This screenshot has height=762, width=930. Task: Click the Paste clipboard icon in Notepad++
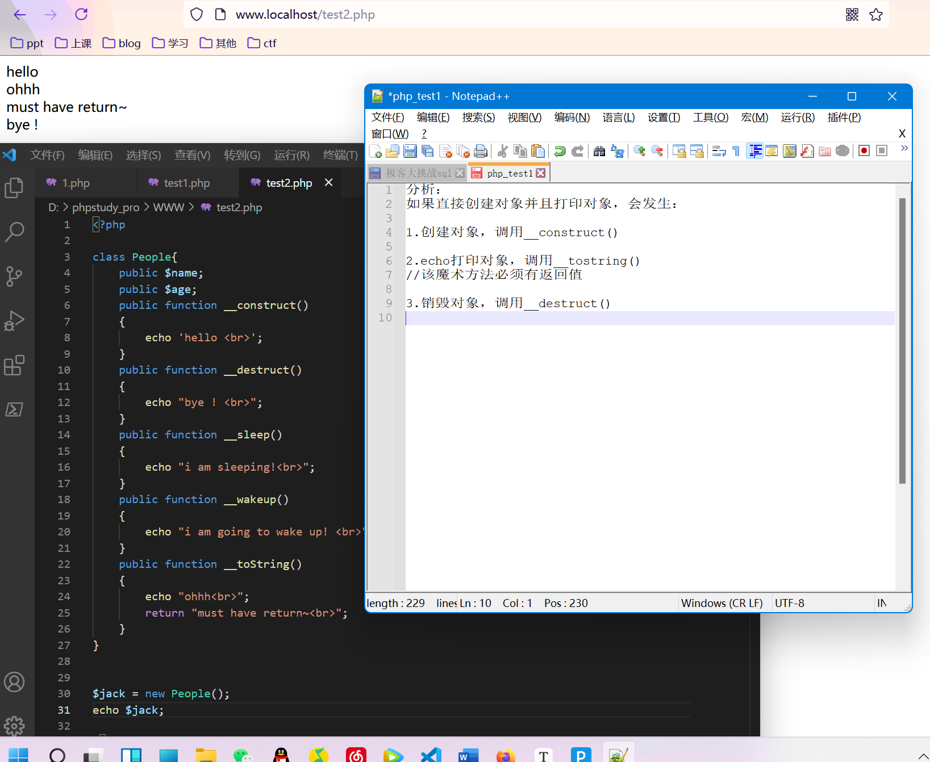click(x=537, y=150)
